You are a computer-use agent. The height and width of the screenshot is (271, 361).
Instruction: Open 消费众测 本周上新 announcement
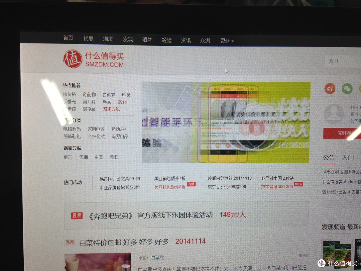point(341,172)
